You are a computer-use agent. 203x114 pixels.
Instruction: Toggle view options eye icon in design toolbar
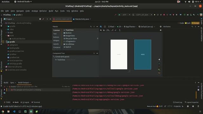click(101, 30)
